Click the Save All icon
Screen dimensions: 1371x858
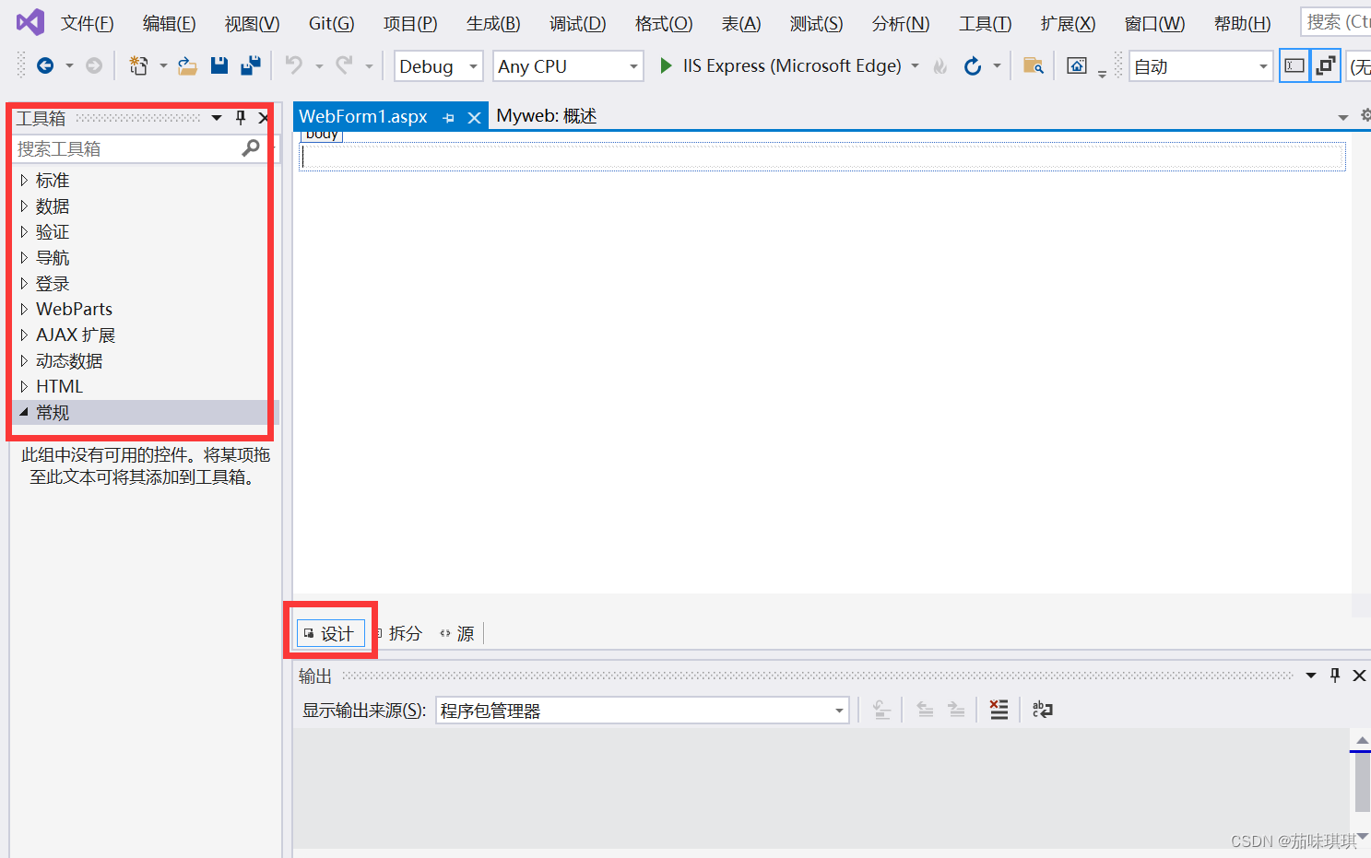coord(251,65)
